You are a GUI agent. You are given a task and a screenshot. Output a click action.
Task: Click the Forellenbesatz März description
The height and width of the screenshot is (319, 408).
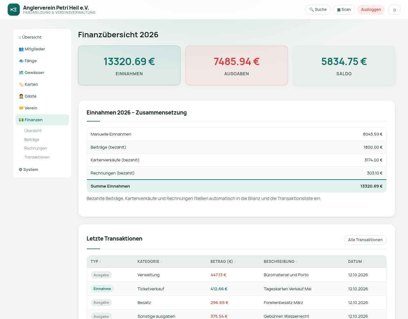coord(283,303)
